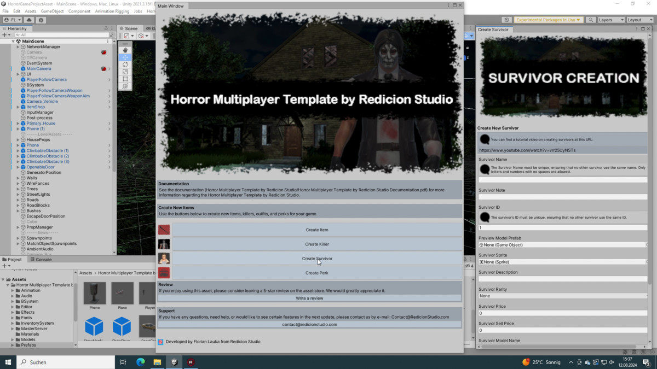Select the Rotate tool in Scene view

(x=125, y=65)
